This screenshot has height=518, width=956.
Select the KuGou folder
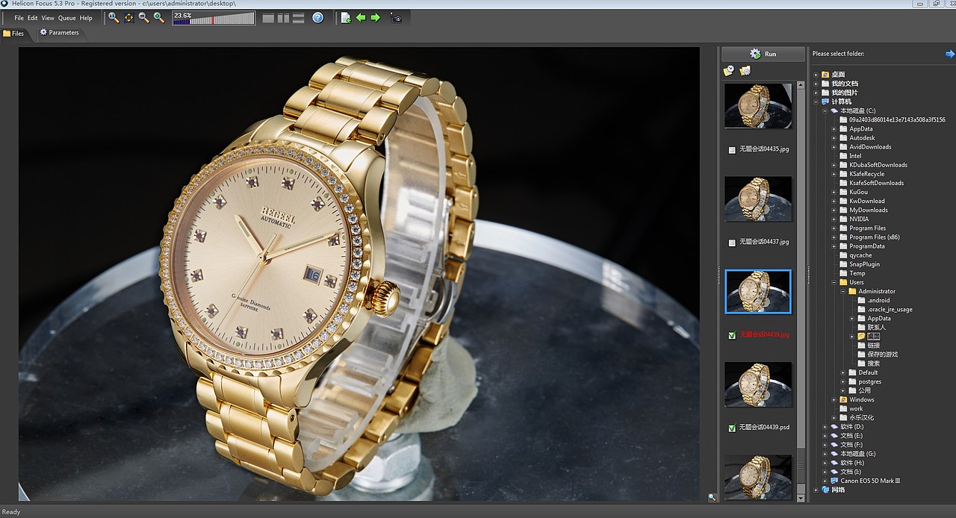click(x=858, y=192)
